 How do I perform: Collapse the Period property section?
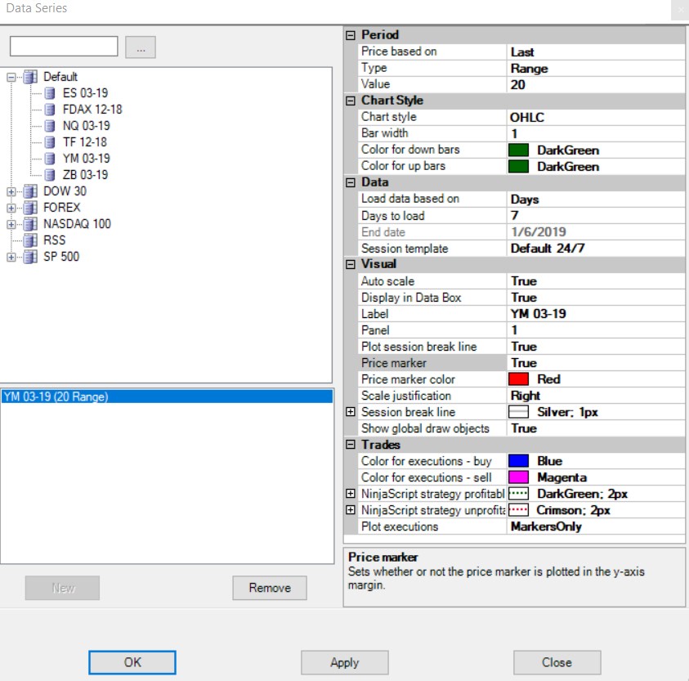point(350,35)
